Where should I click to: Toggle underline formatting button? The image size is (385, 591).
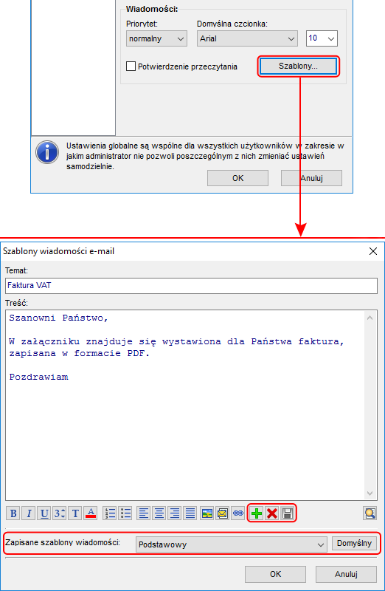[x=44, y=513]
